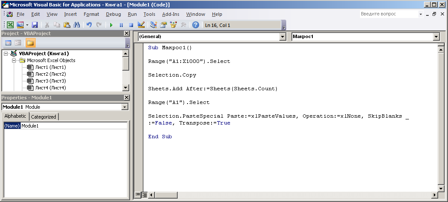Open the Insert object dropdown arrow
448x202 pixels.
point(27,25)
